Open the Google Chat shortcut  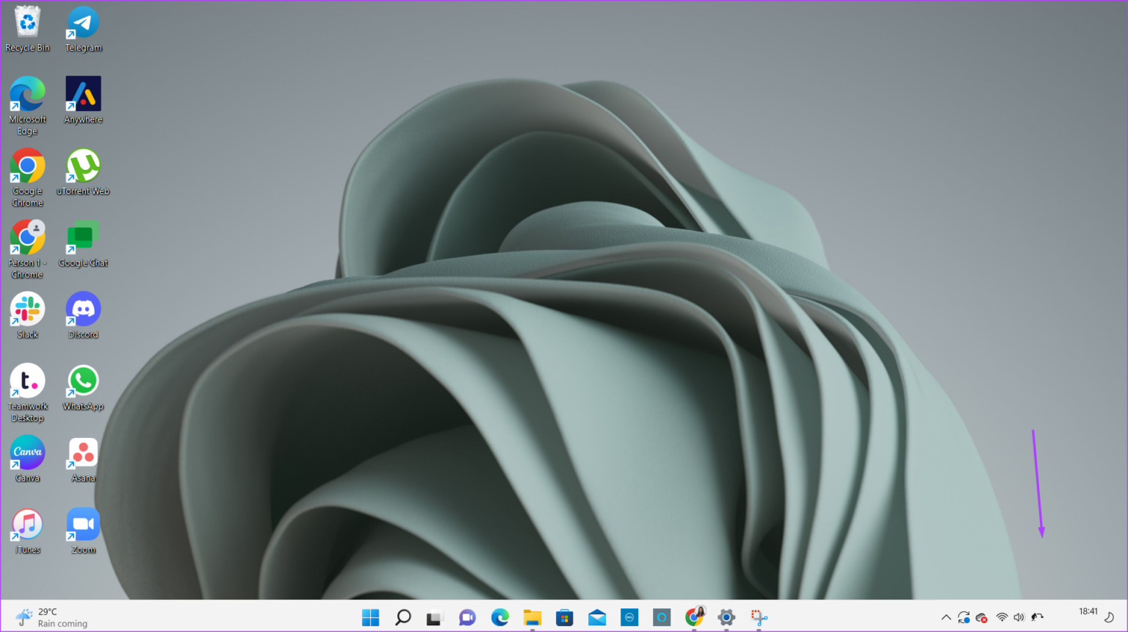pyautogui.click(x=82, y=237)
